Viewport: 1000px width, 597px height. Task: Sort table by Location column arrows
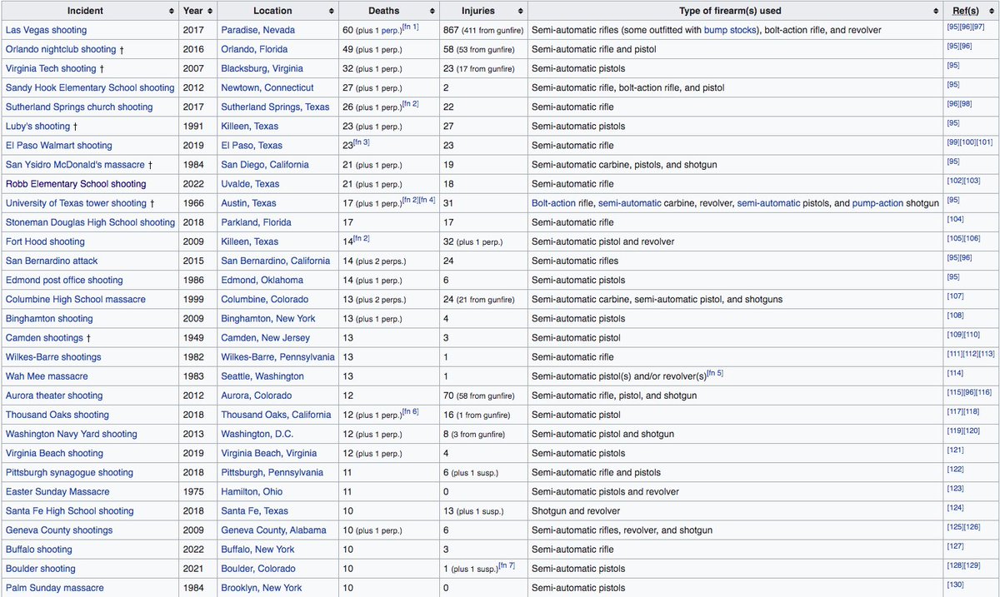pos(332,11)
